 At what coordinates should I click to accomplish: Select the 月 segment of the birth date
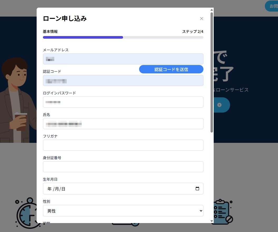coord(56,189)
